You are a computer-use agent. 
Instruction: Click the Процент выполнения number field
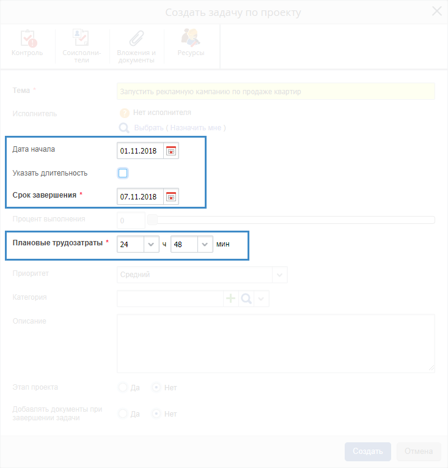coord(131,221)
